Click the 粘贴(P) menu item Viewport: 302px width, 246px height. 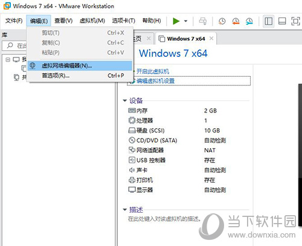pos(80,53)
